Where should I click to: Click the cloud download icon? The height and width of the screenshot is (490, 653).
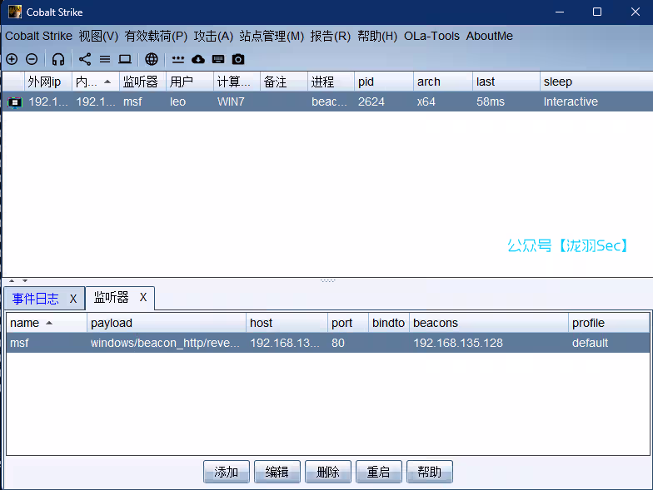(198, 59)
